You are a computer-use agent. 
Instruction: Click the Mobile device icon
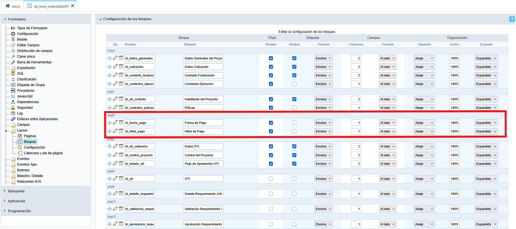13,39
